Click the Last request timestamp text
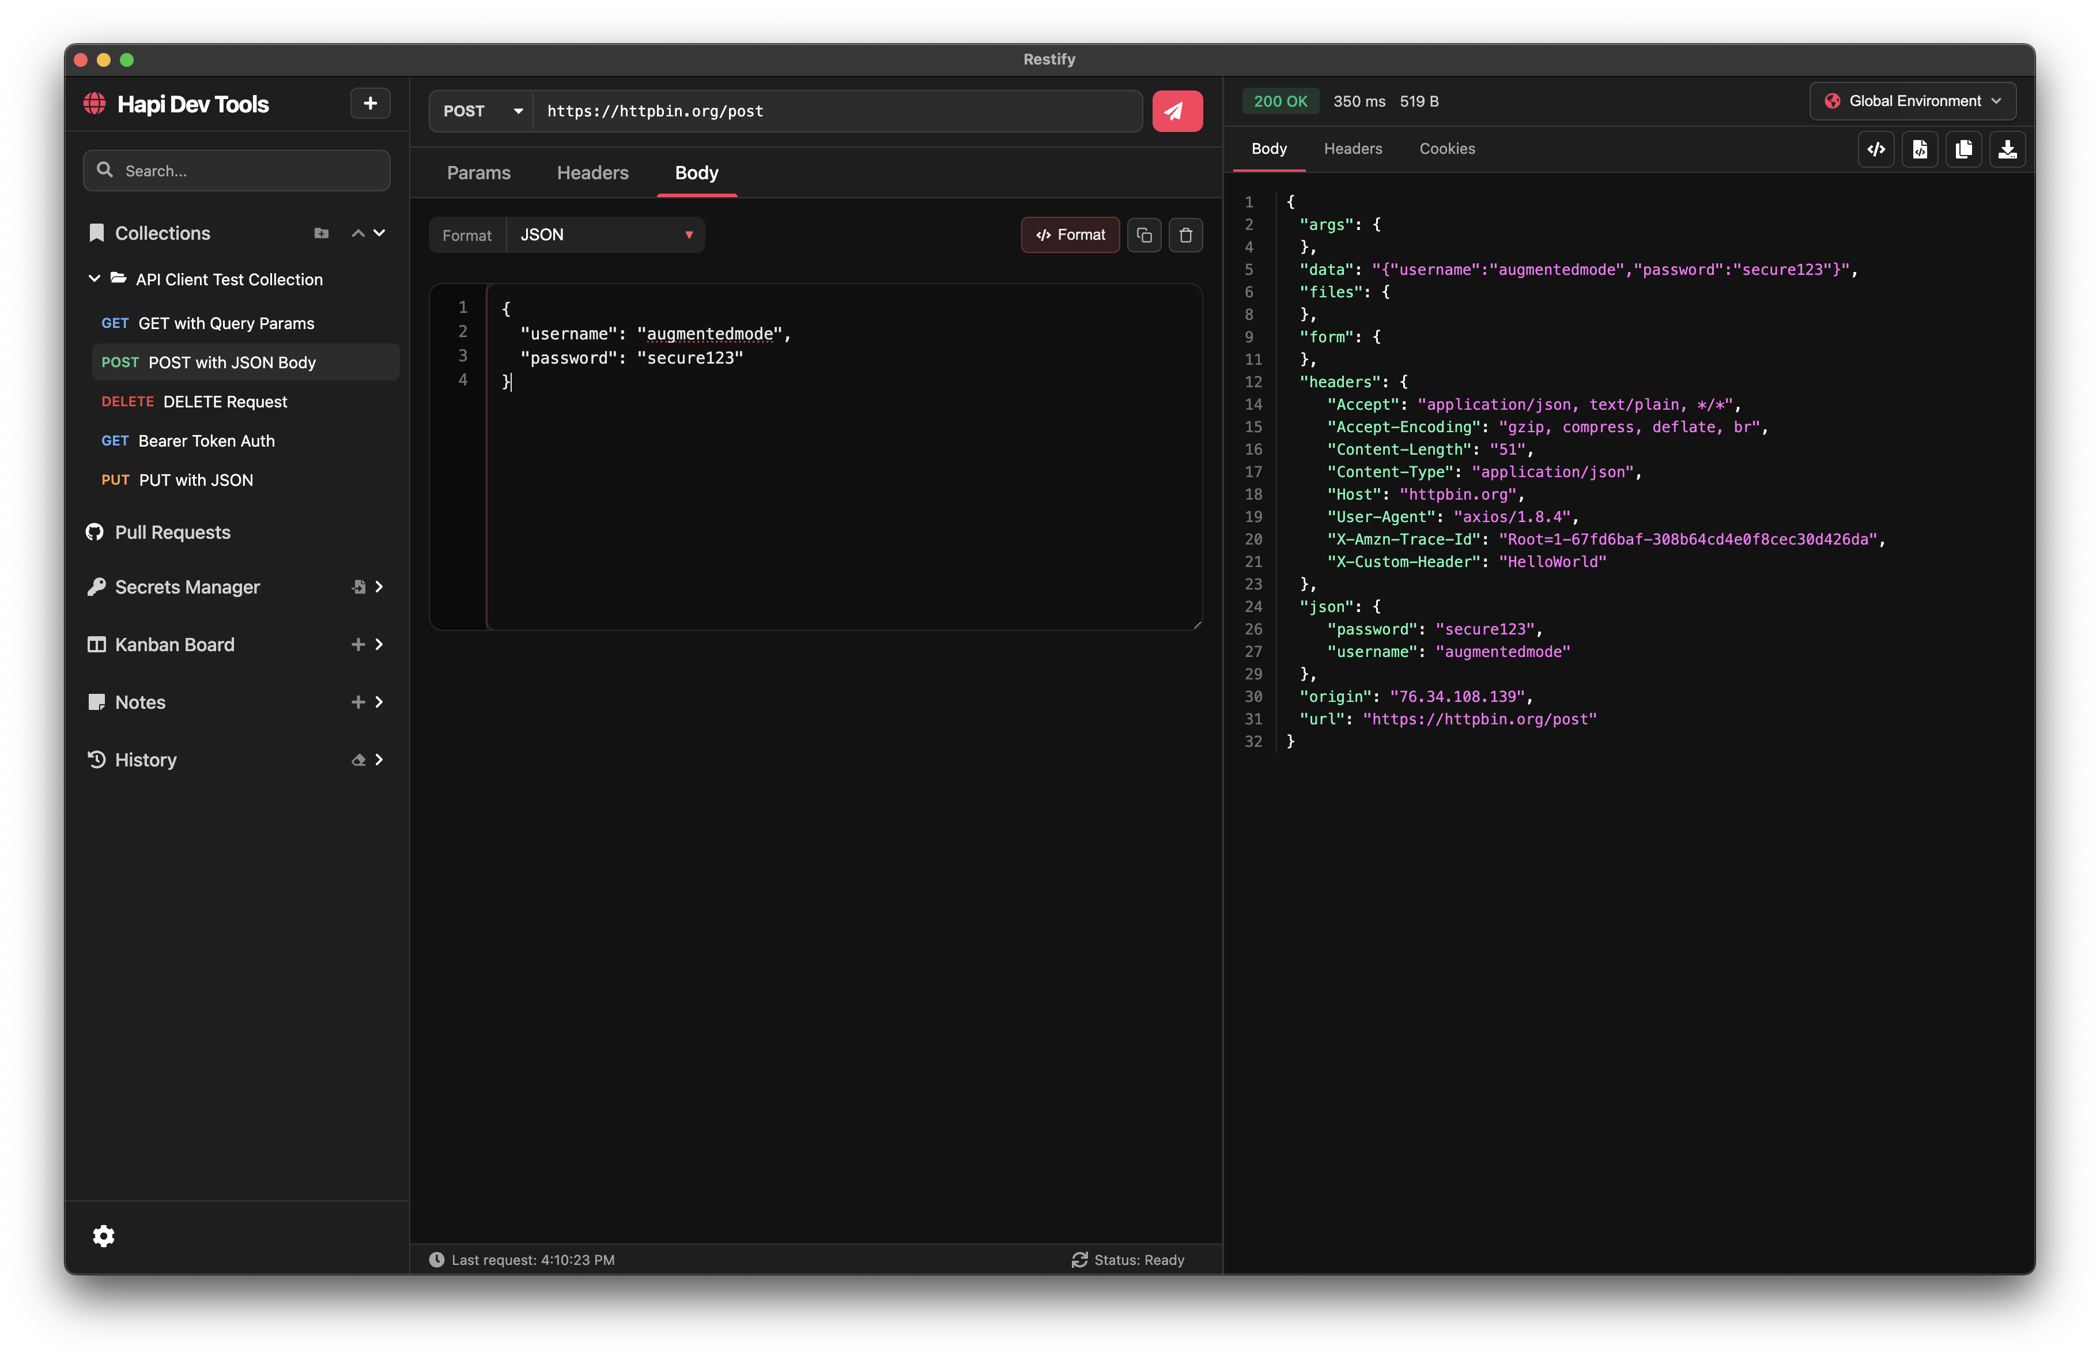Viewport: 2100px width, 1360px height. [x=533, y=1259]
